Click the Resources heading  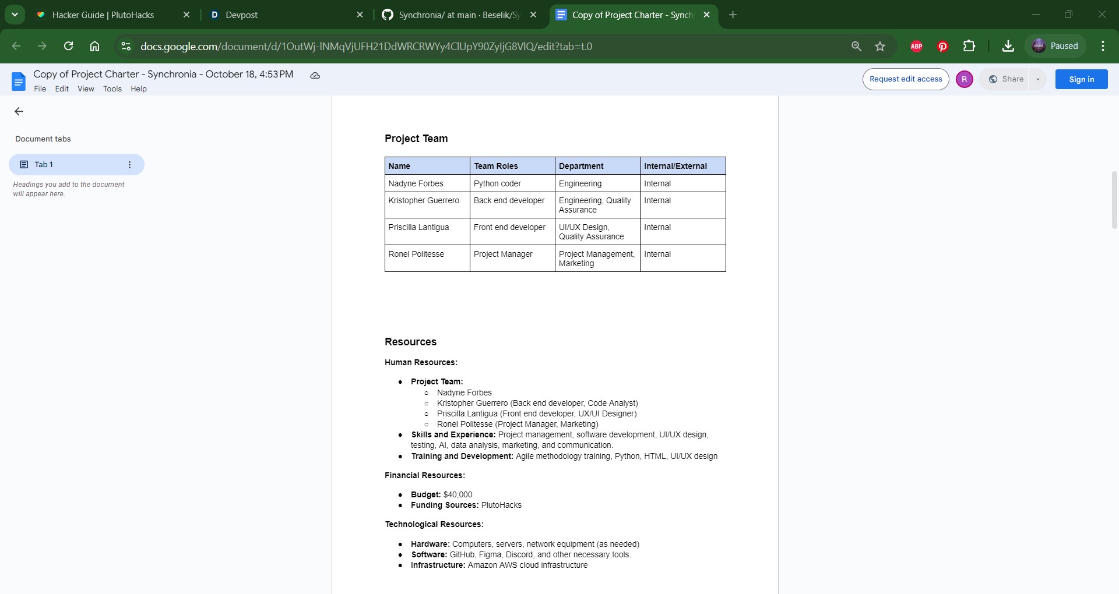click(410, 342)
